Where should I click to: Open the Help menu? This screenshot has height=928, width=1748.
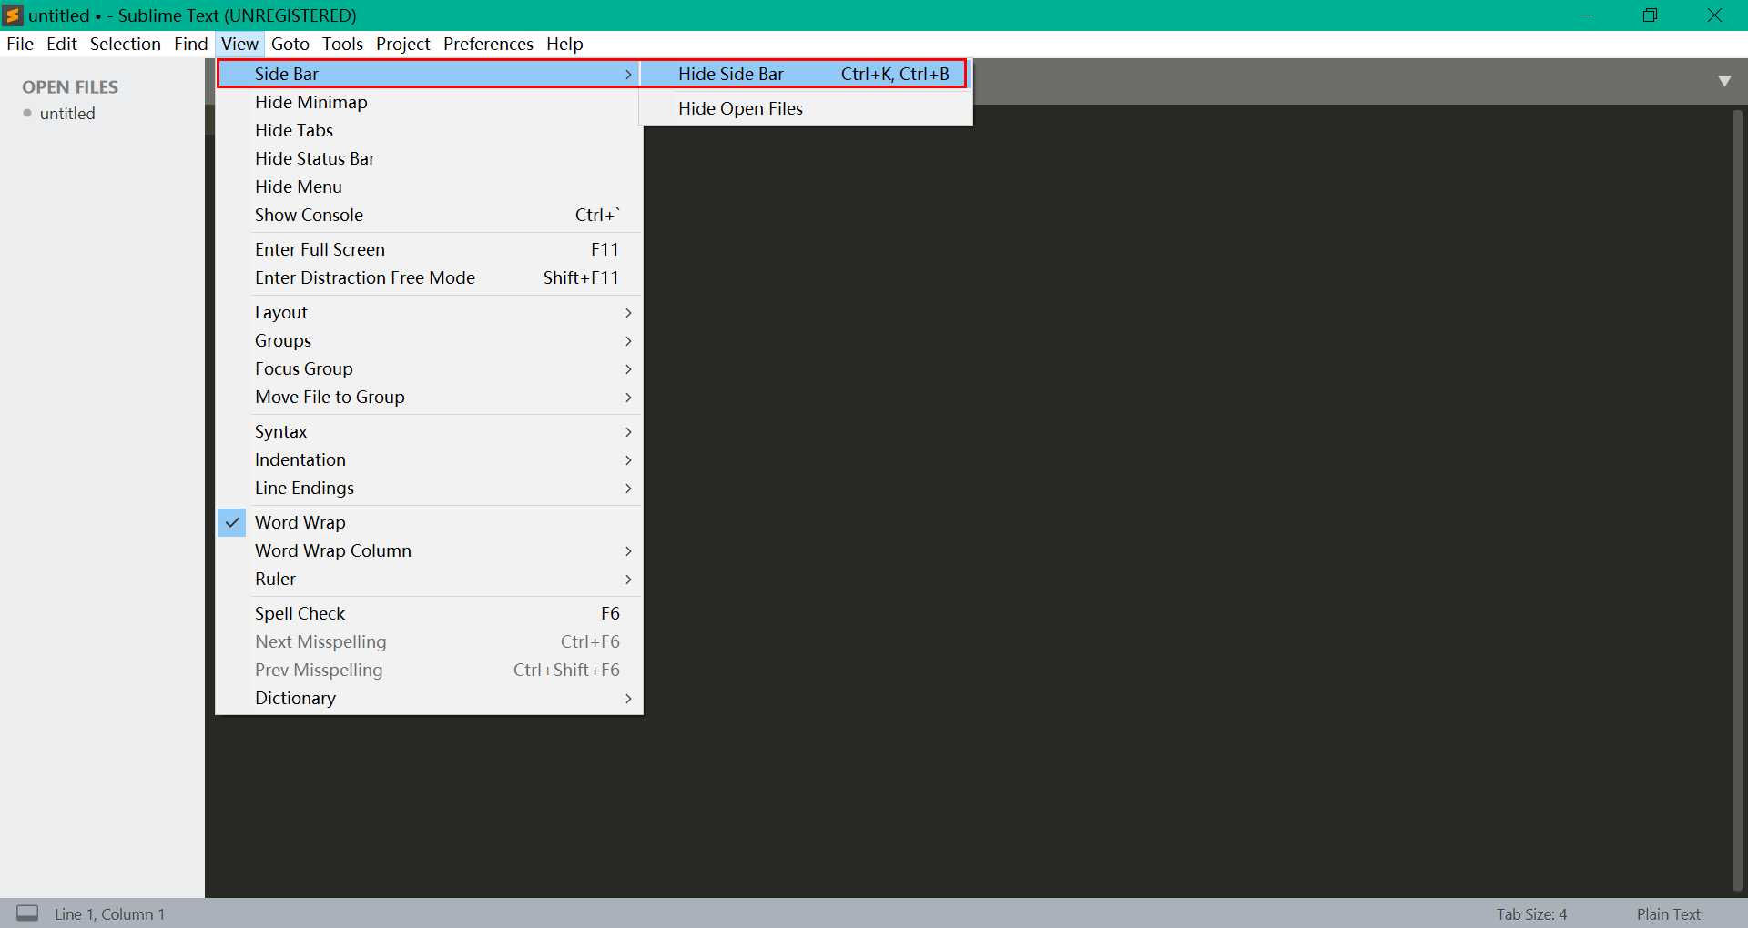click(564, 44)
